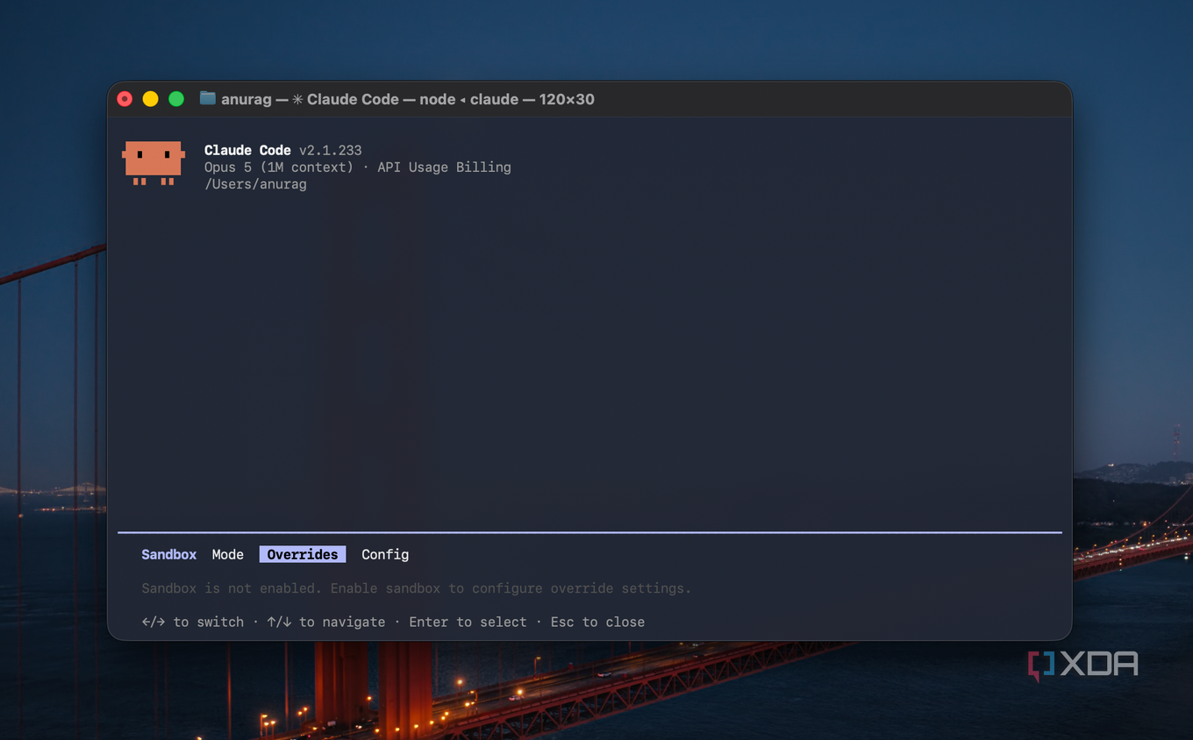Select the Overrides tab
1193x740 pixels.
303,554
